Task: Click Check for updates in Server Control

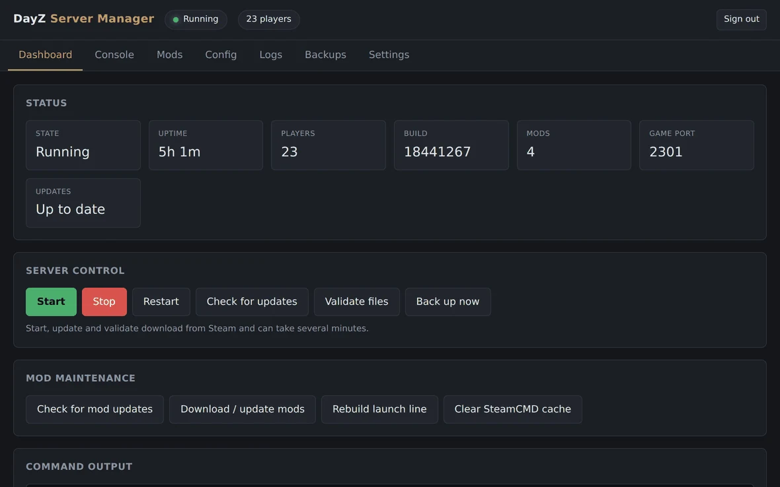Action: [252, 302]
